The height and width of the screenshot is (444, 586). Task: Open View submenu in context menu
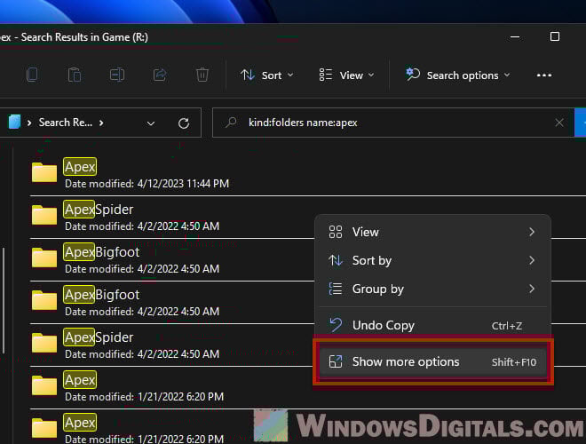tap(432, 232)
